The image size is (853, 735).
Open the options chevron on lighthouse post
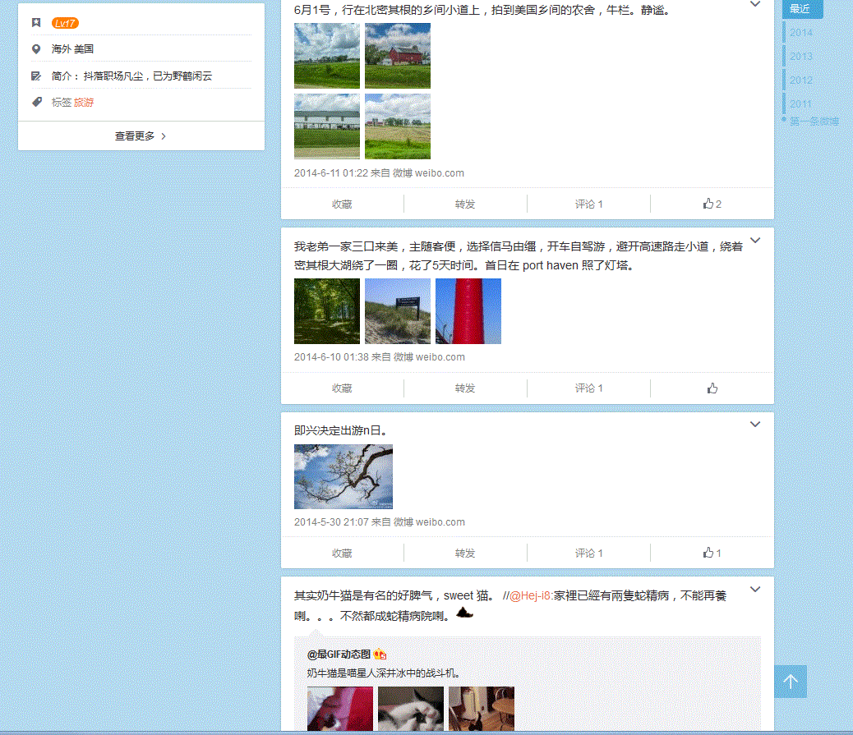tap(755, 241)
